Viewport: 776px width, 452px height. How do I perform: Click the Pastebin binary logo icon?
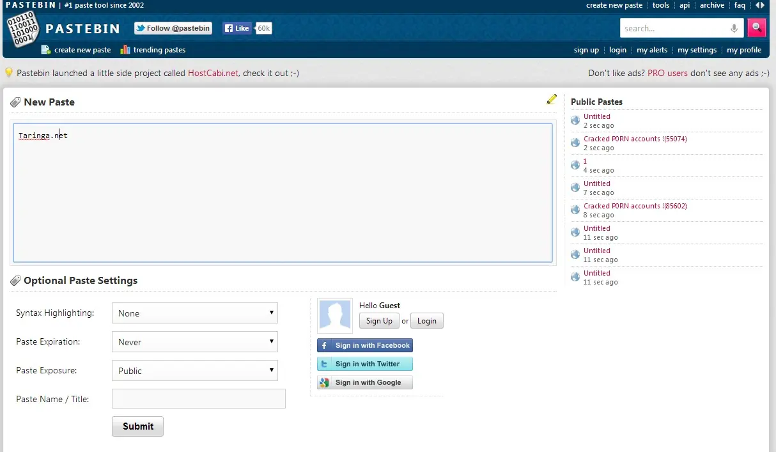23,27
